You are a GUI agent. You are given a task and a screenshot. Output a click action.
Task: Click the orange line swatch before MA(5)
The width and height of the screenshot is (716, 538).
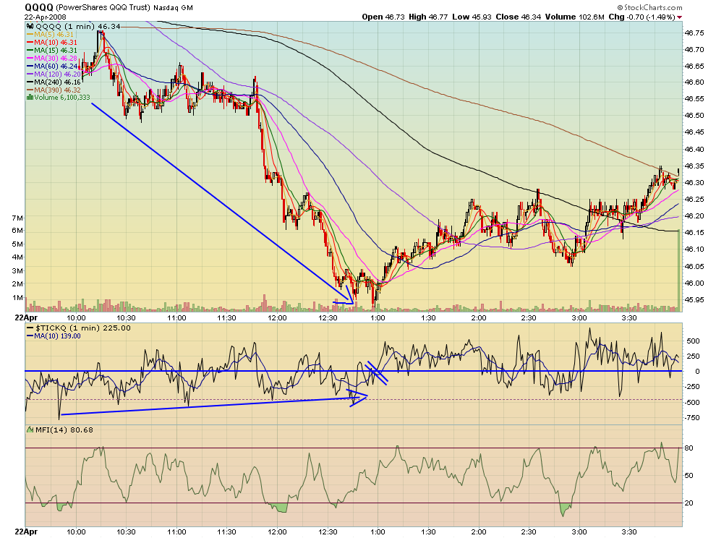click(x=30, y=34)
